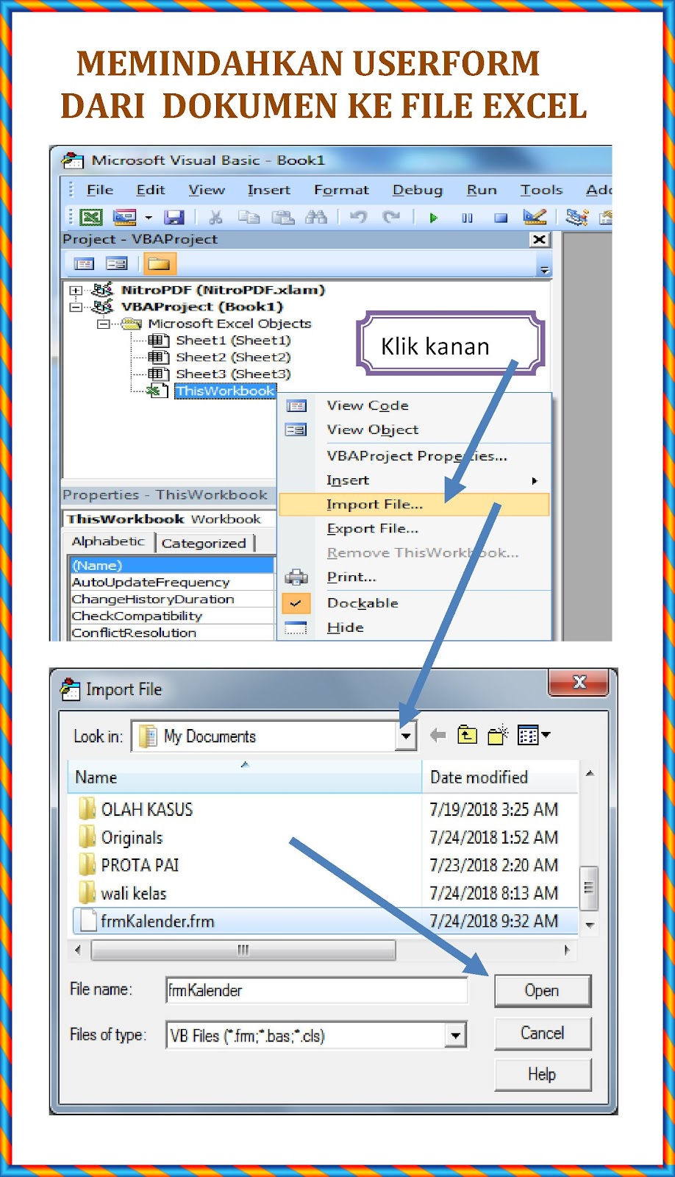Choose Hide from context menu
This screenshot has height=1177, width=675.
415,627
